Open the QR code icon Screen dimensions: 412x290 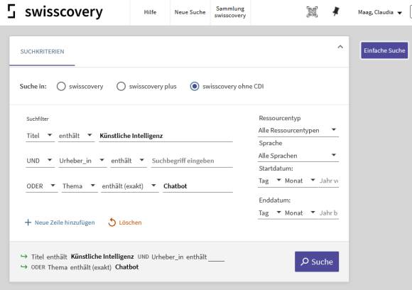coord(312,12)
